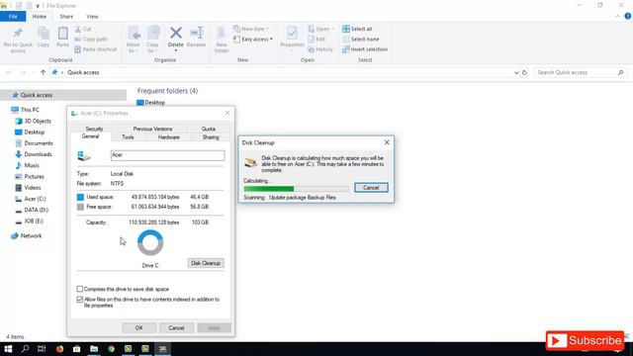The width and height of the screenshot is (633, 356).
Task: Click Select none in ribbon
Action: [360, 40]
